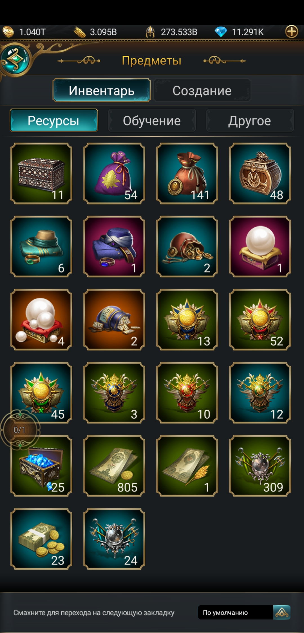Tap the round emblem button in the header corner
Image resolution: width=304 pixels, height=633 pixels.
(15, 60)
